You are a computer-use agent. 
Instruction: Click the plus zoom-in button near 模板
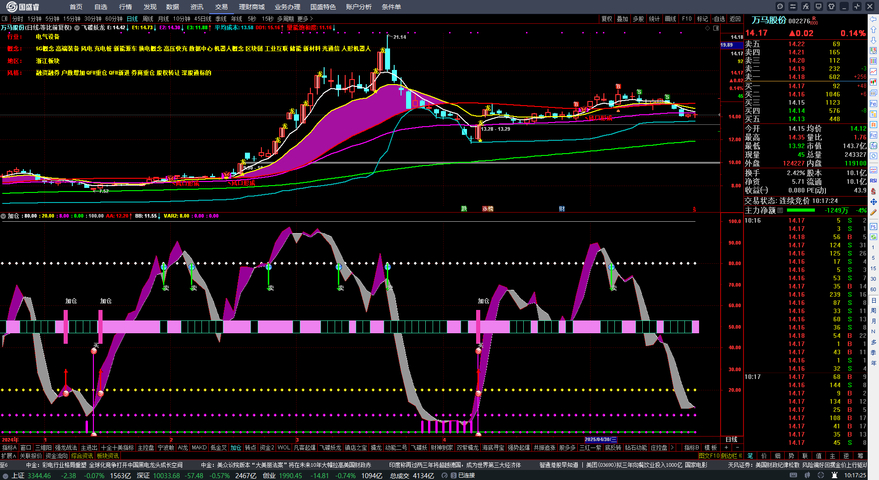(727, 448)
